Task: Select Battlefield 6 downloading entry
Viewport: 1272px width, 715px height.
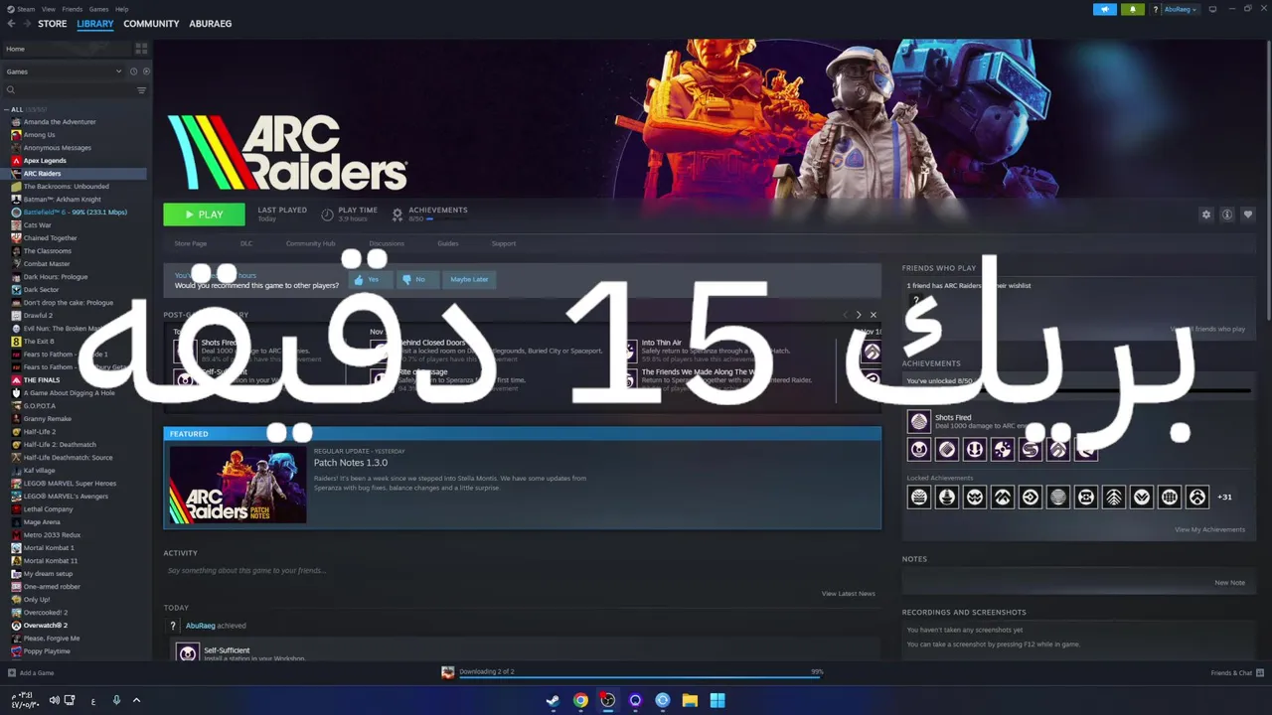Action: pos(76,213)
